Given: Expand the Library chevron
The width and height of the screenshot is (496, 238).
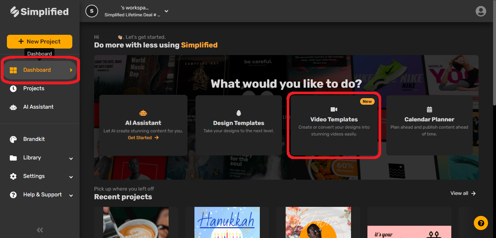Looking at the screenshot, I should (71, 158).
